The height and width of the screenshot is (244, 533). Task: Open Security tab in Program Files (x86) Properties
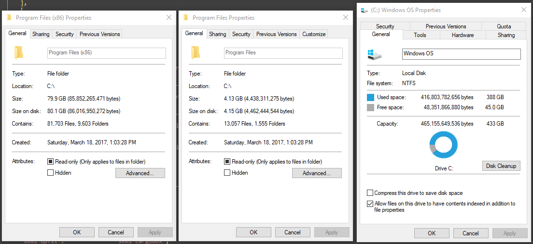65,34
